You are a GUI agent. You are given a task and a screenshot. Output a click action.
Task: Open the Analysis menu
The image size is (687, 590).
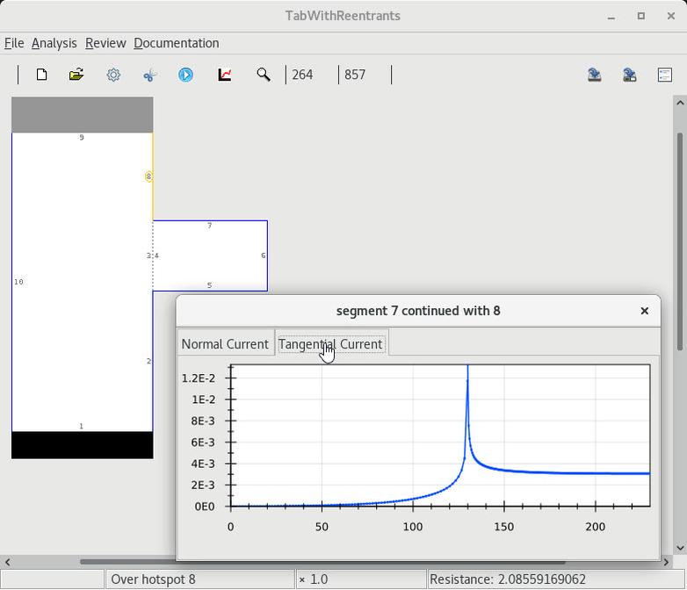click(54, 43)
